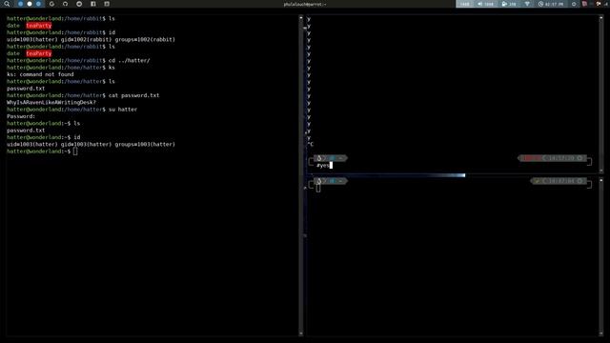This screenshot has height=343, width=610.
Task: Click the first red 'teaParty' entry
Action: (x=39, y=26)
